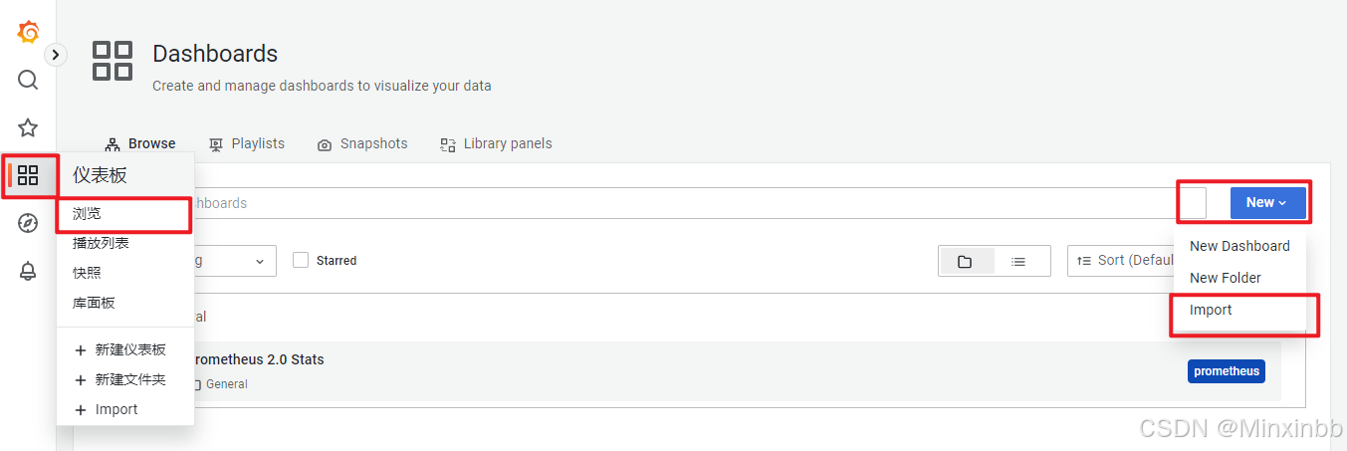Switch to the Snapshots tab

click(362, 144)
